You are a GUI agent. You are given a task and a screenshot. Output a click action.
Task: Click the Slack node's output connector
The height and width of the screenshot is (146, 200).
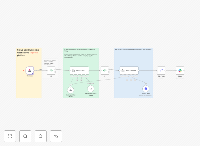click(184, 71)
